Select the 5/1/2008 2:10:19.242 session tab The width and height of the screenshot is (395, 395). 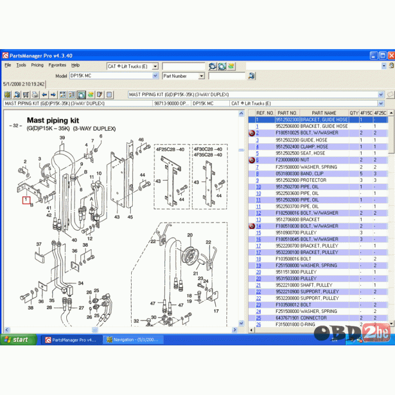(24, 84)
